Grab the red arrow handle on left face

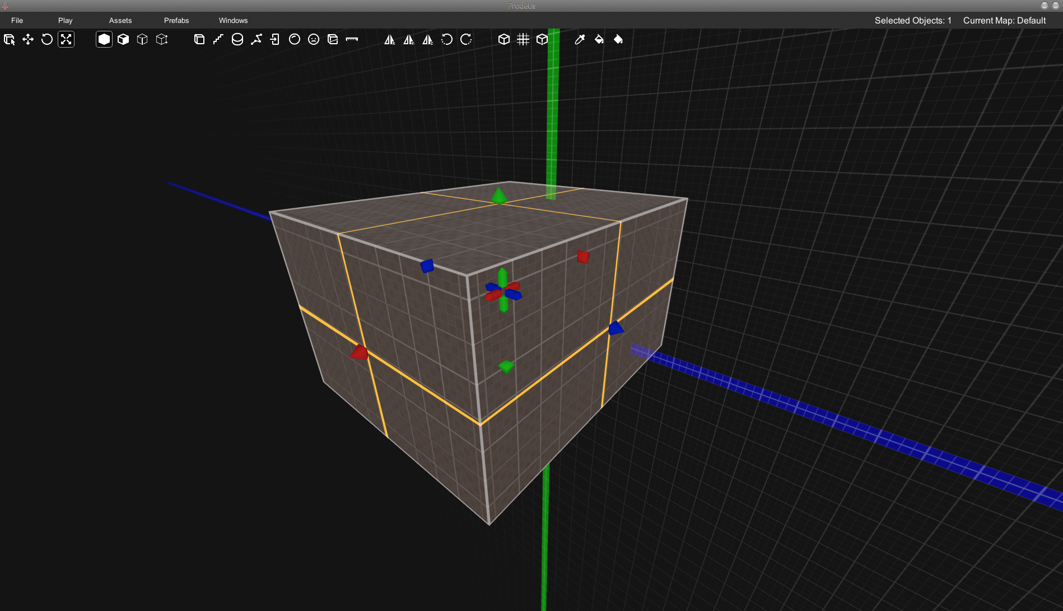pos(359,352)
